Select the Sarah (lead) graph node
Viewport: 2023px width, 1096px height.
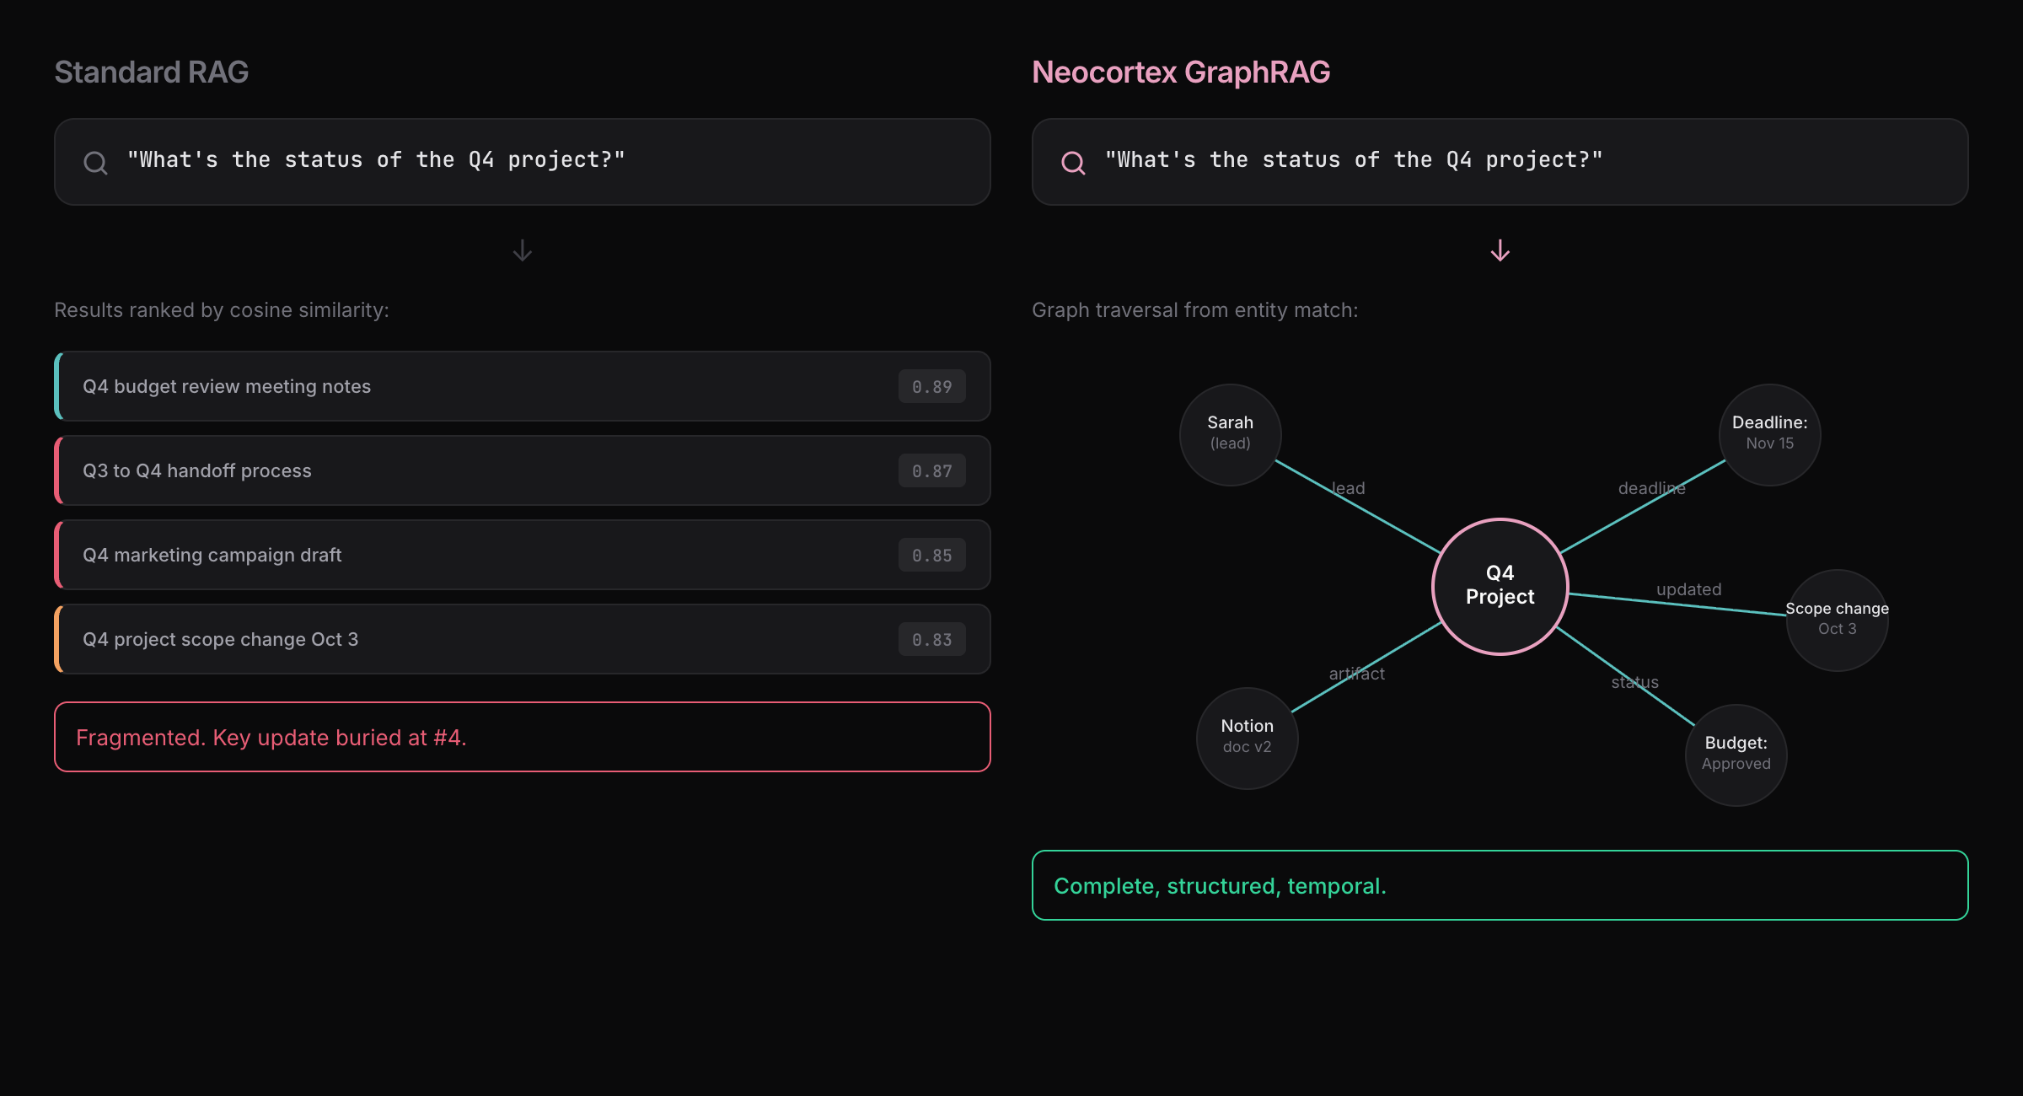(x=1231, y=434)
